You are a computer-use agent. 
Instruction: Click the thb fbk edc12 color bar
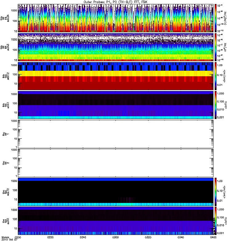(216, 76)
